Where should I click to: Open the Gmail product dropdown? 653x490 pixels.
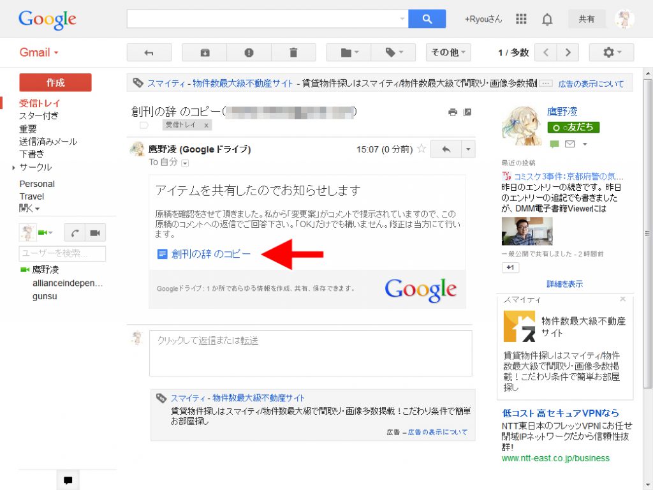pyautogui.click(x=39, y=52)
